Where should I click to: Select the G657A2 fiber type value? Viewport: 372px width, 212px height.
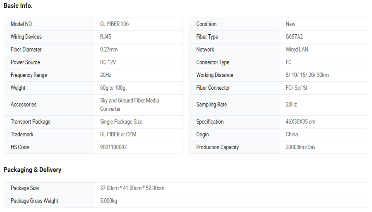tap(294, 37)
